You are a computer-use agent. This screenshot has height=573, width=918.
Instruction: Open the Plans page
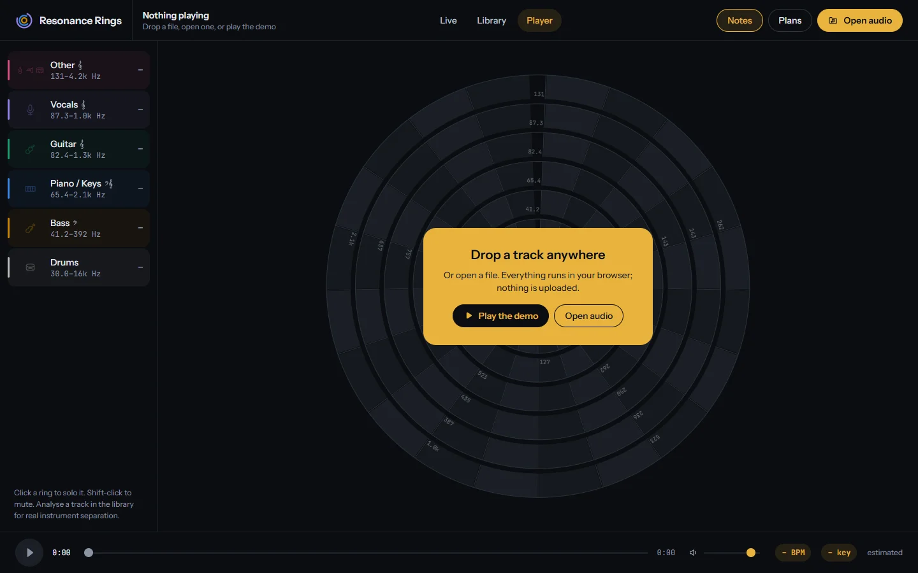790,20
